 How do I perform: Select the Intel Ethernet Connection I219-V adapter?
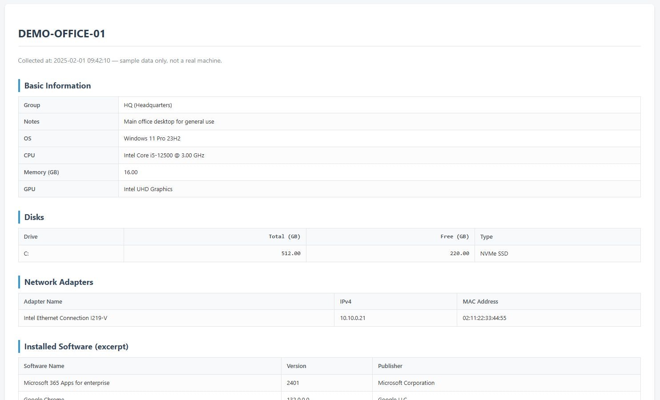pyautogui.click(x=65, y=318)
